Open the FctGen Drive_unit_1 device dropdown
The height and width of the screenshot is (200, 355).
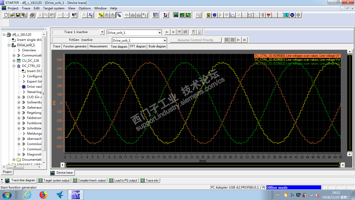tap(165, 40)
